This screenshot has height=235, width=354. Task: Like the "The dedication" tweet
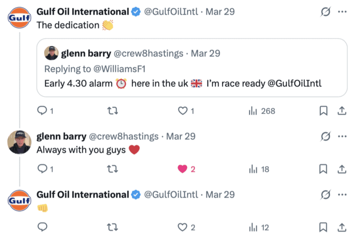click(x=182, y=111)
